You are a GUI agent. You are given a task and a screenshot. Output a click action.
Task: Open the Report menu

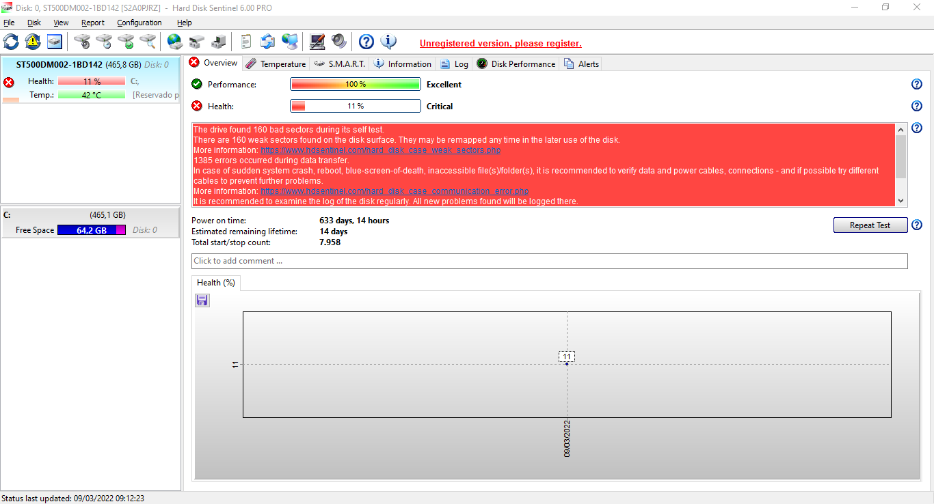[93, 23]
